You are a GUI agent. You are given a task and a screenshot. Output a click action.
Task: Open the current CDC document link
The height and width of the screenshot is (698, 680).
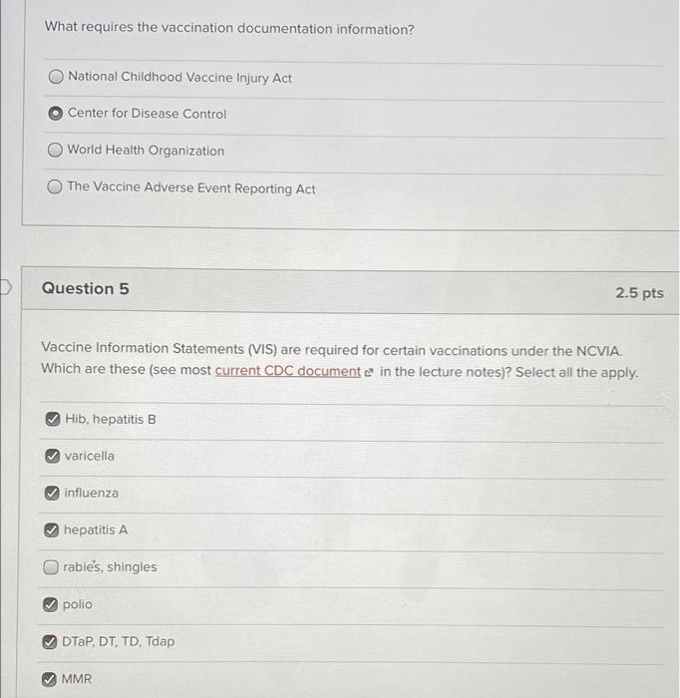click(288, 371)
